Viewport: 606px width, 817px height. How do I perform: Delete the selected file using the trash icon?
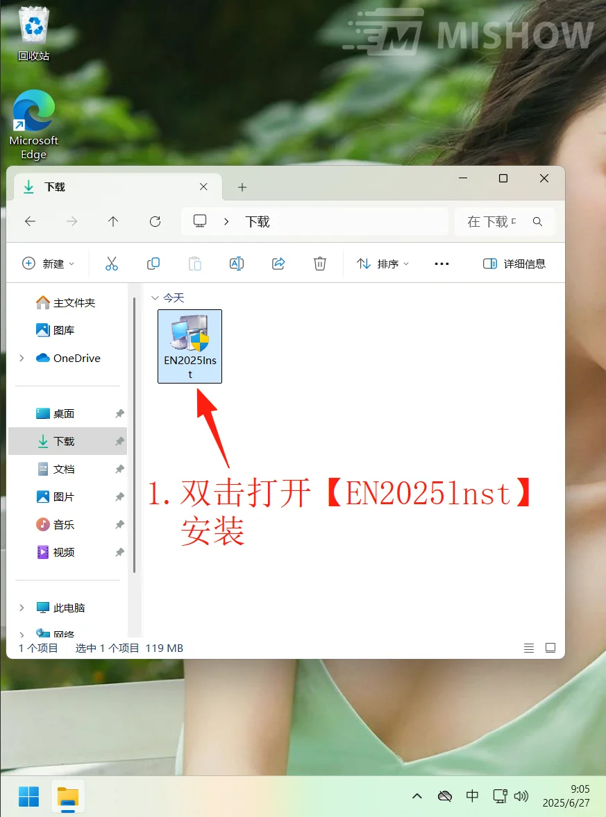319,264
